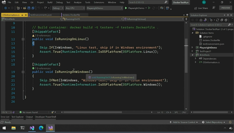Click Add to Source Control
234x133 pixels.
click(184, 122)
